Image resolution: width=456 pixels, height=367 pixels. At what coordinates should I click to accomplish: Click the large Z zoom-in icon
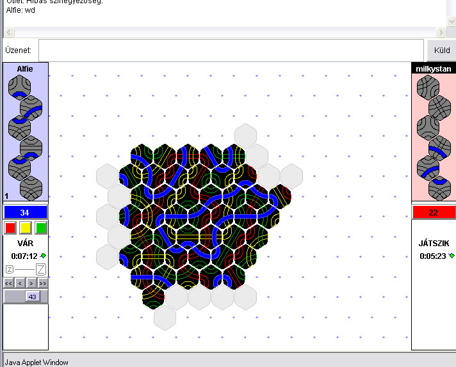(x=41, y=269)
